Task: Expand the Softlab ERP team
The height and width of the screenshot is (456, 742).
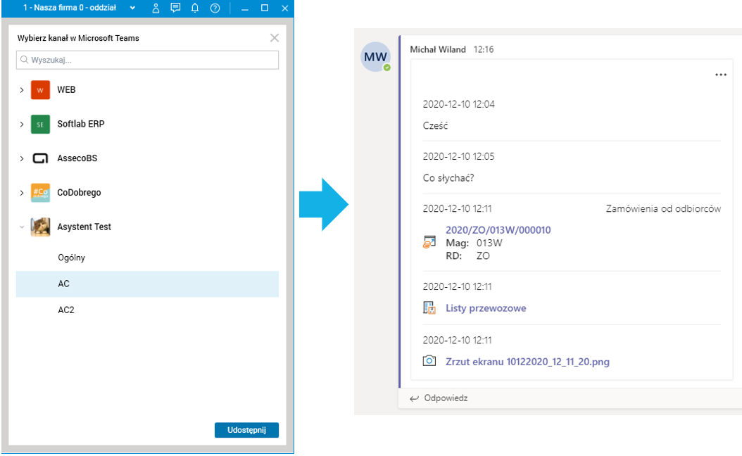Action: pos(22,124)
